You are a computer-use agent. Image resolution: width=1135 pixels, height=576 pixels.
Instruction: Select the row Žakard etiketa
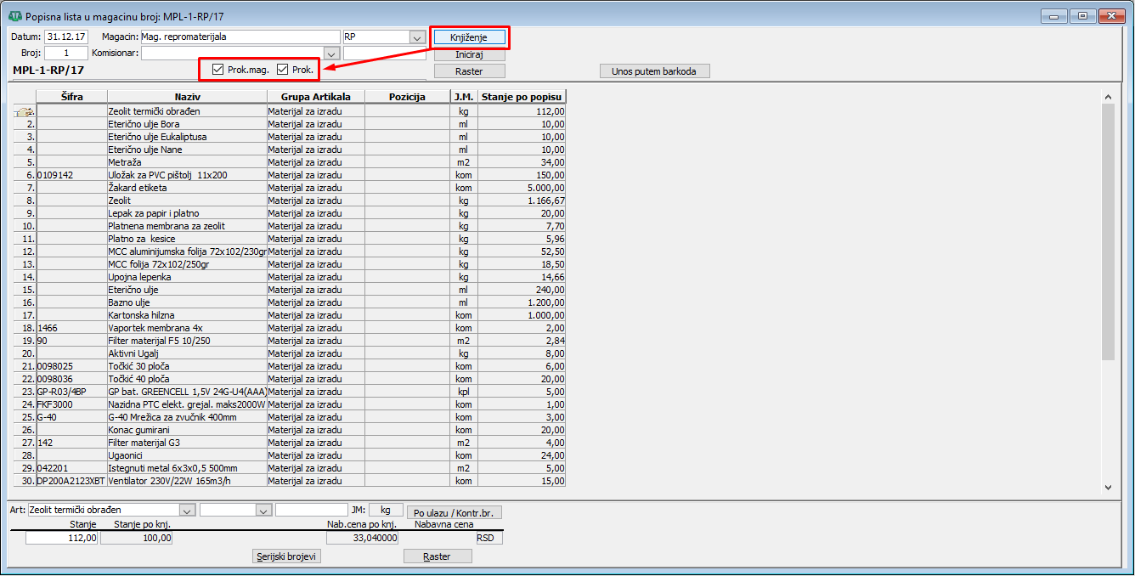pos(291,188)
